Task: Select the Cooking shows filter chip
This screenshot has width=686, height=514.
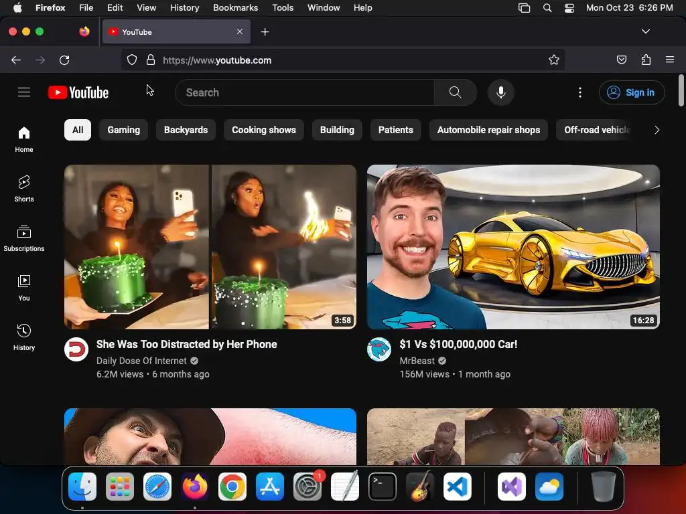Action: point(264,130)
